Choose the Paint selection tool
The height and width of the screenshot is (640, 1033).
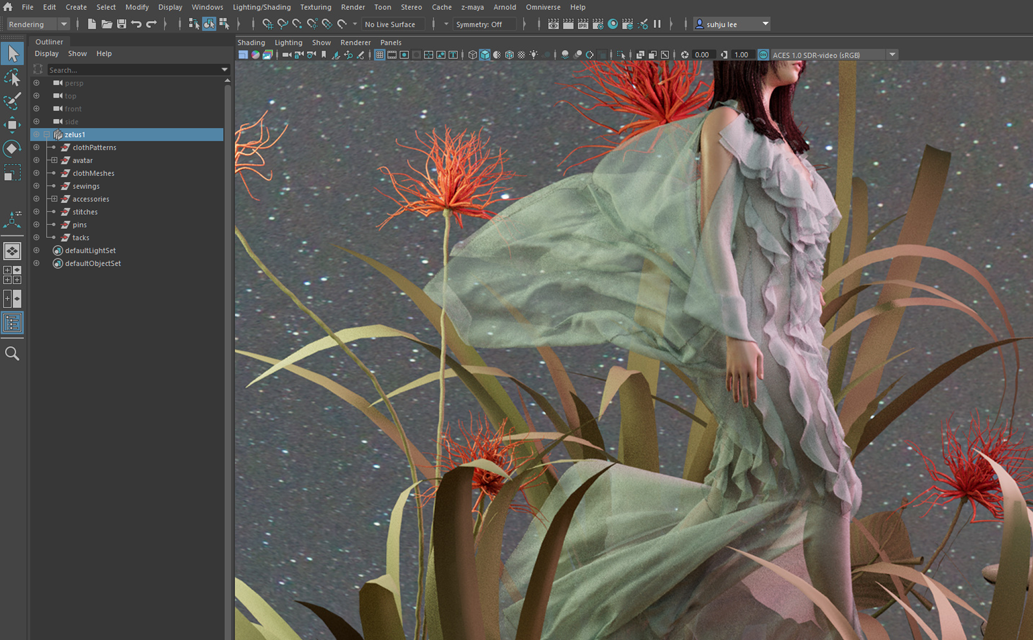coord(12,101)
